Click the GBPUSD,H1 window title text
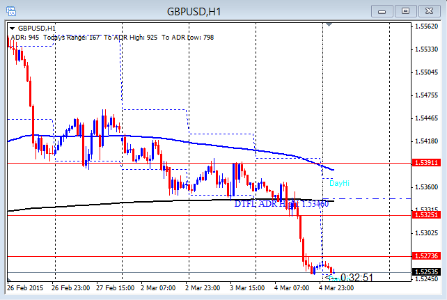447x300 pixels. 194,12
